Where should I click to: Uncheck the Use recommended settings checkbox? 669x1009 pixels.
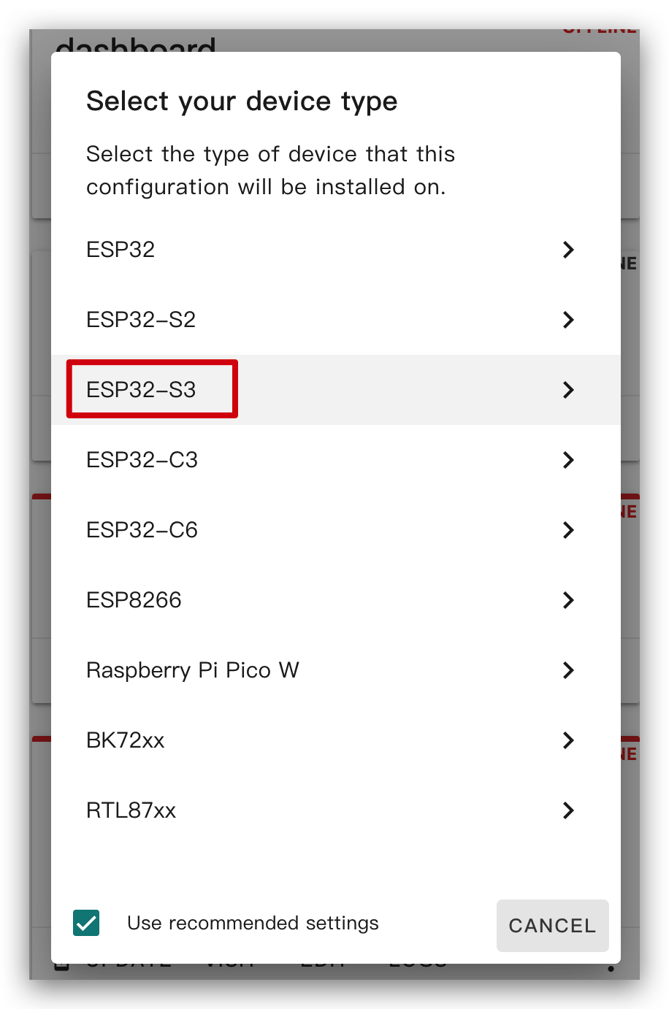tap(86, 923)
